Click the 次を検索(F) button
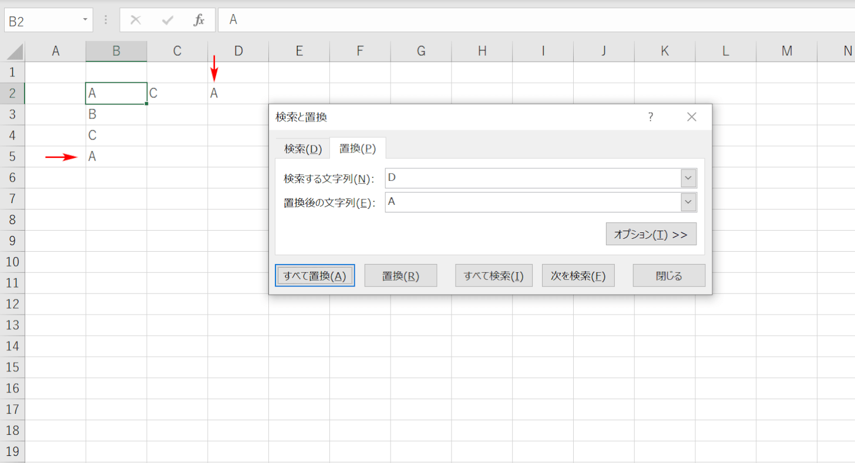 578,276
